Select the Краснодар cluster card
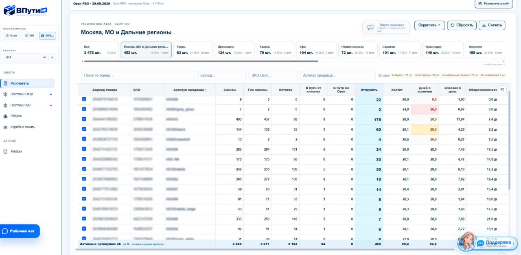 click(x=443, y=50)
